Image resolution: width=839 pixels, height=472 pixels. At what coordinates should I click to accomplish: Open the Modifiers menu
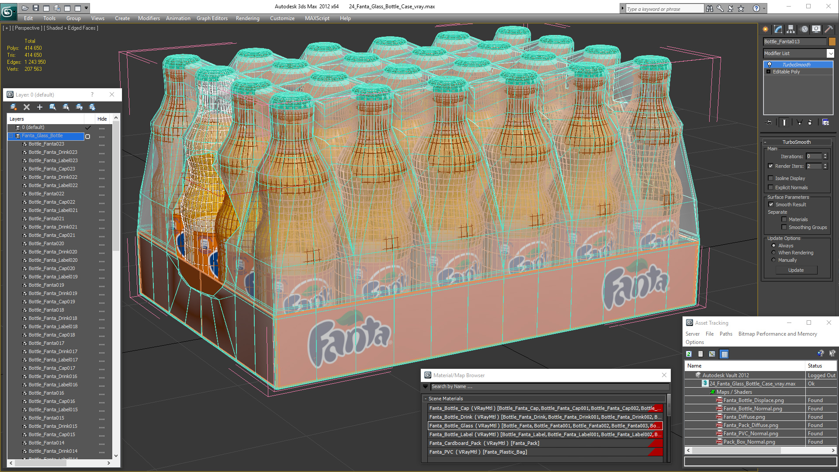(149, 18)
